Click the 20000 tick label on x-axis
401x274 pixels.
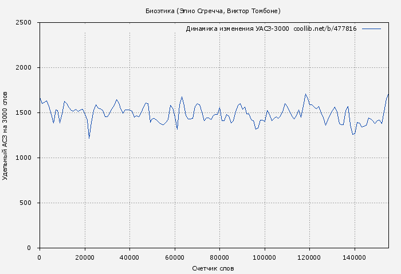point(84,257)
